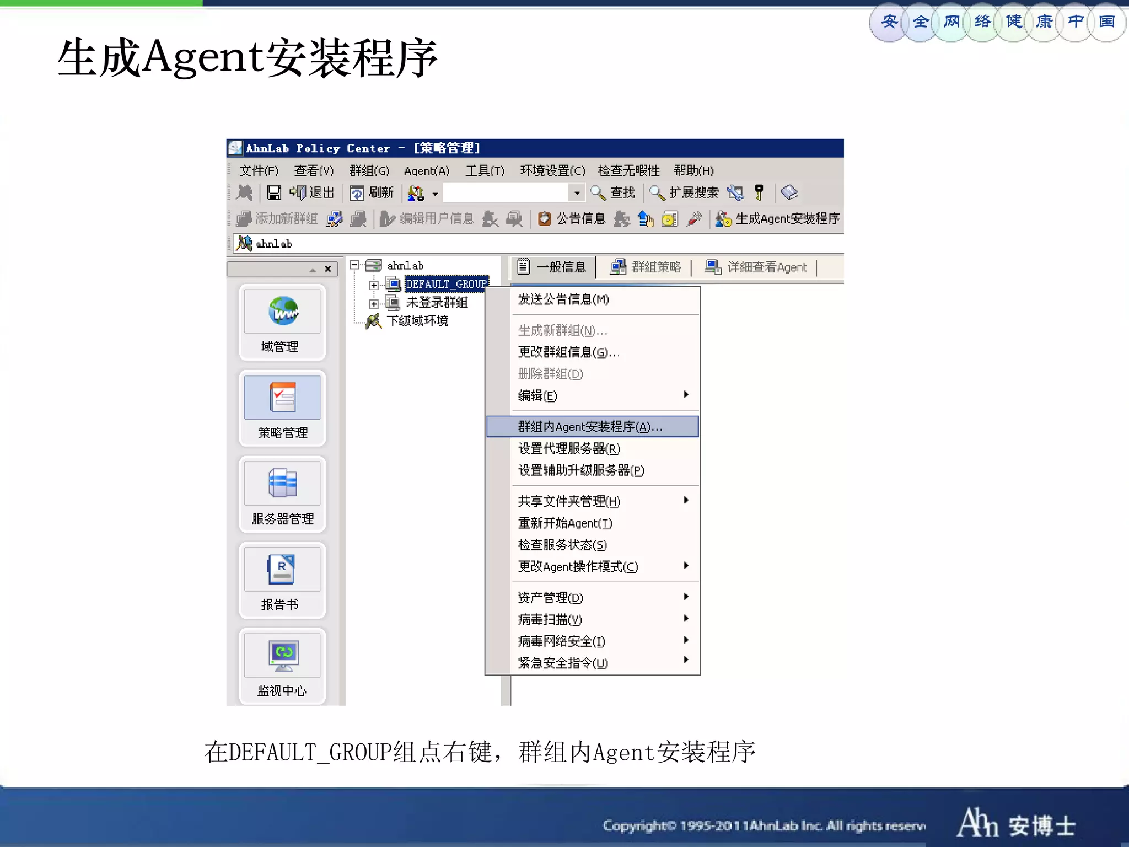Click the key icon in toolbar
This screenshot has width=1129, height=847.
pos(759,192)
